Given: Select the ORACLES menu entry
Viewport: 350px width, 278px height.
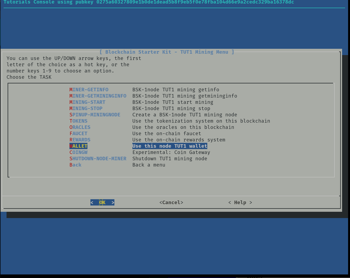Looking at the screenshot, I should (80, 127).
